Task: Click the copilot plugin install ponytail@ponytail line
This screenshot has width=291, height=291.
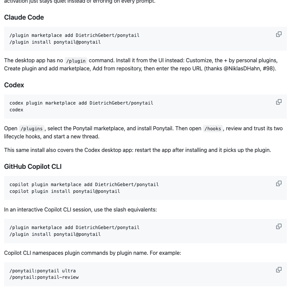Action: [65, 191]
